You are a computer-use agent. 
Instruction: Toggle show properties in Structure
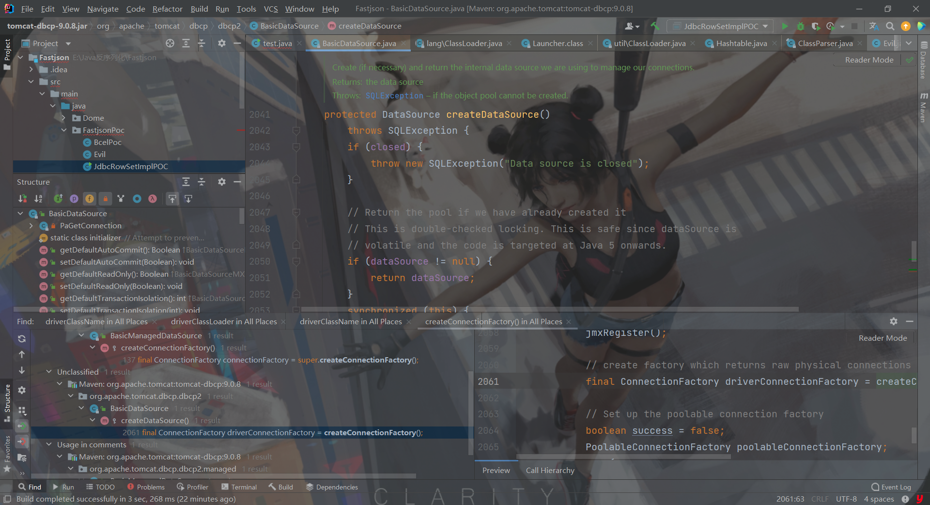(74, 199)
